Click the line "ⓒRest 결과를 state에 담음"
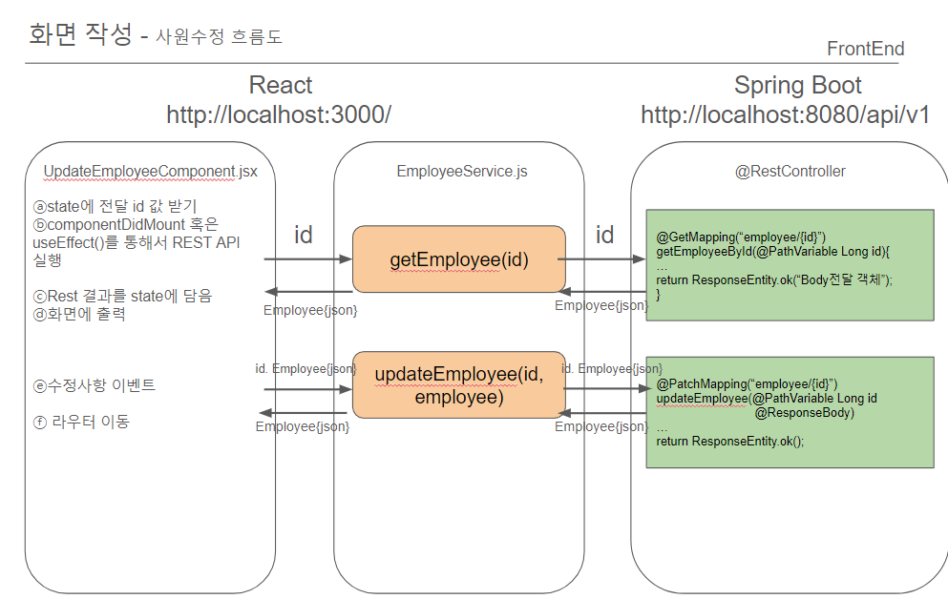The image size is (948, 599). pos(122,296)
